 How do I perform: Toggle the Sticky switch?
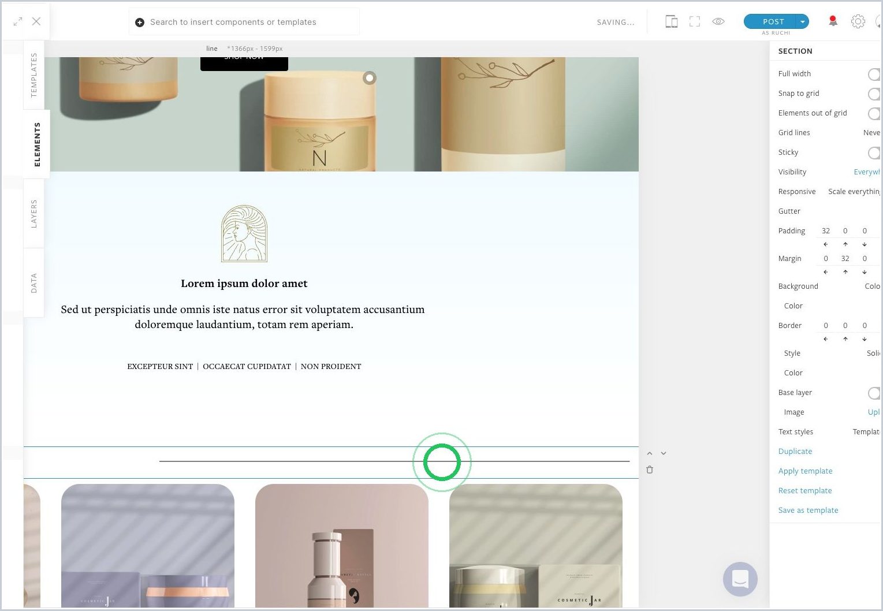coord(874,152)
